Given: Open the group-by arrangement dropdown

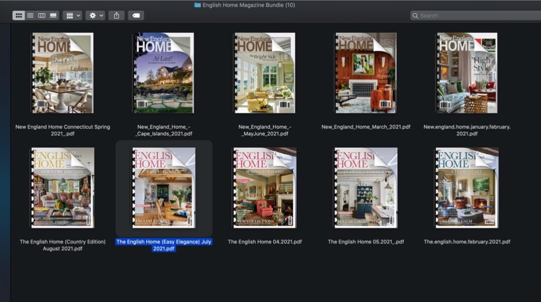Looking at the screenshot, I should coord(72,15).
